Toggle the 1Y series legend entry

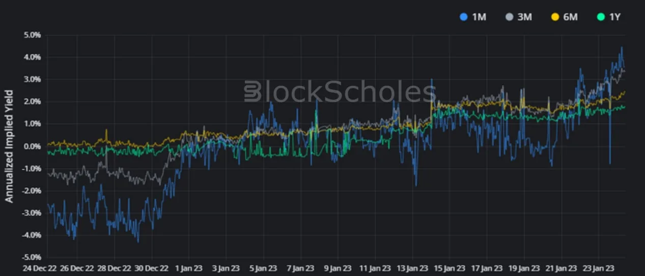coord(609,17)
